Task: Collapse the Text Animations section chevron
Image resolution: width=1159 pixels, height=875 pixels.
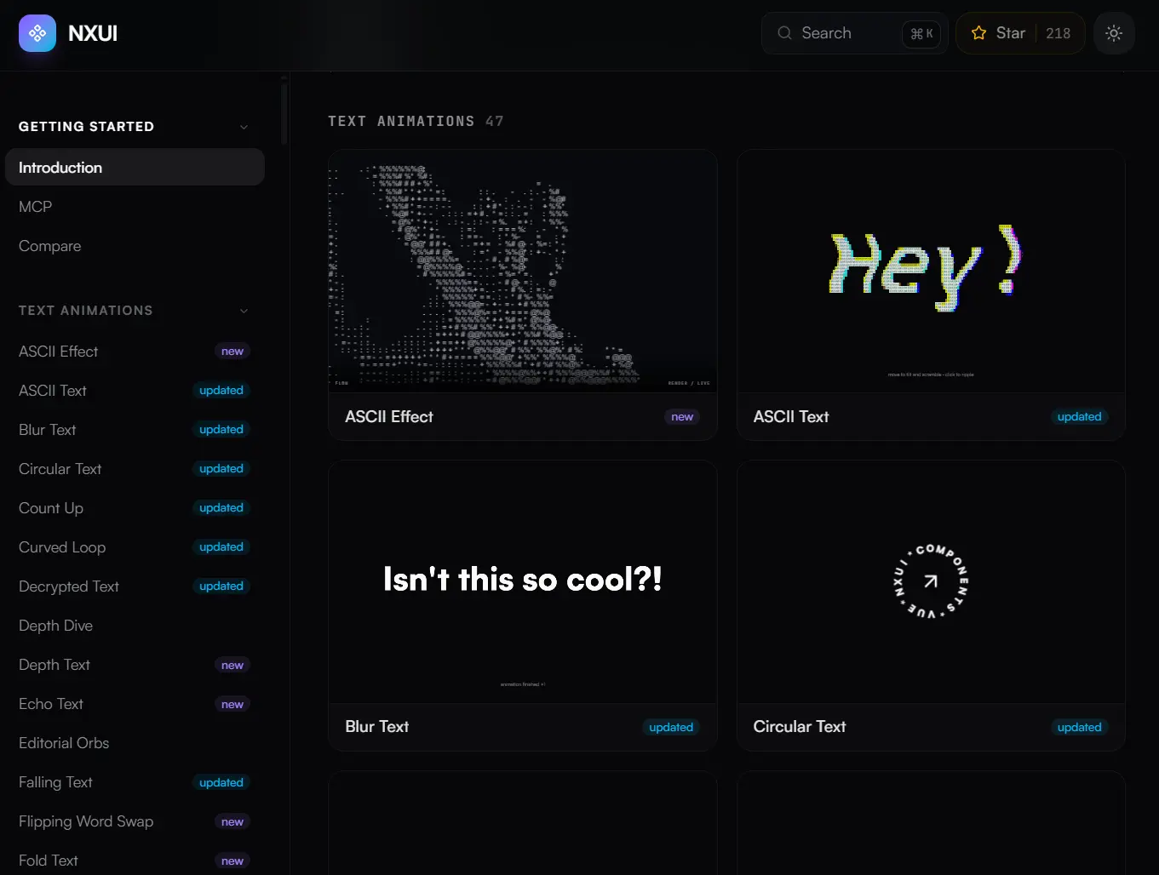Action: 244,311
